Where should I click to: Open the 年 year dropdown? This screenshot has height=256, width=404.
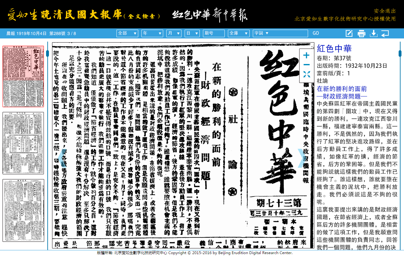(x=152, y=33)
